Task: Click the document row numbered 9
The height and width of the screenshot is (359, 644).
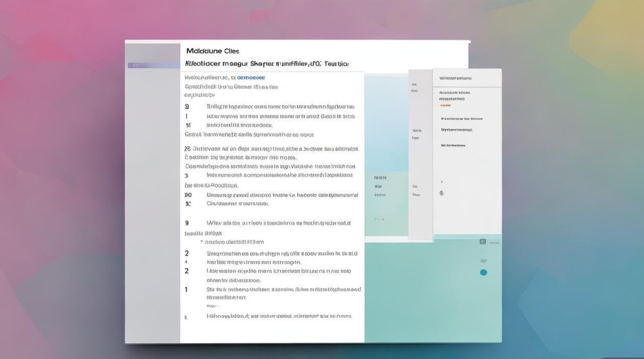Action: 278,223
